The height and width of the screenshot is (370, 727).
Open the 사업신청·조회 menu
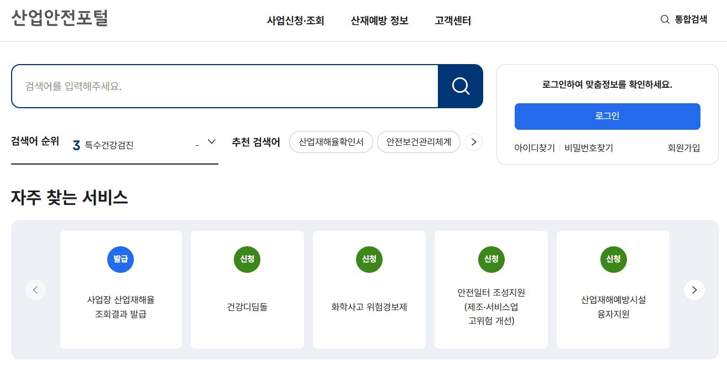pyautogui.click(x=295, y=20)
